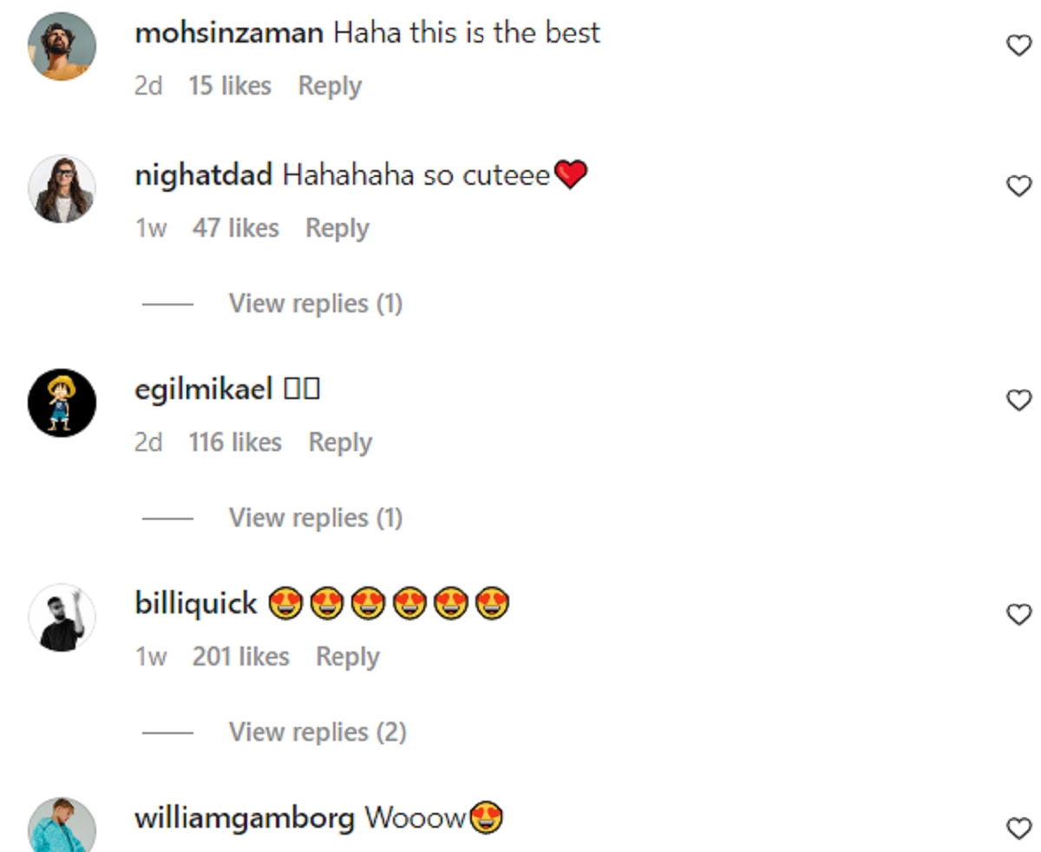The image size is (1041, 852).
Task: Like mohsinzaman's comment with heart icon
Action: tap(1018, 45)
